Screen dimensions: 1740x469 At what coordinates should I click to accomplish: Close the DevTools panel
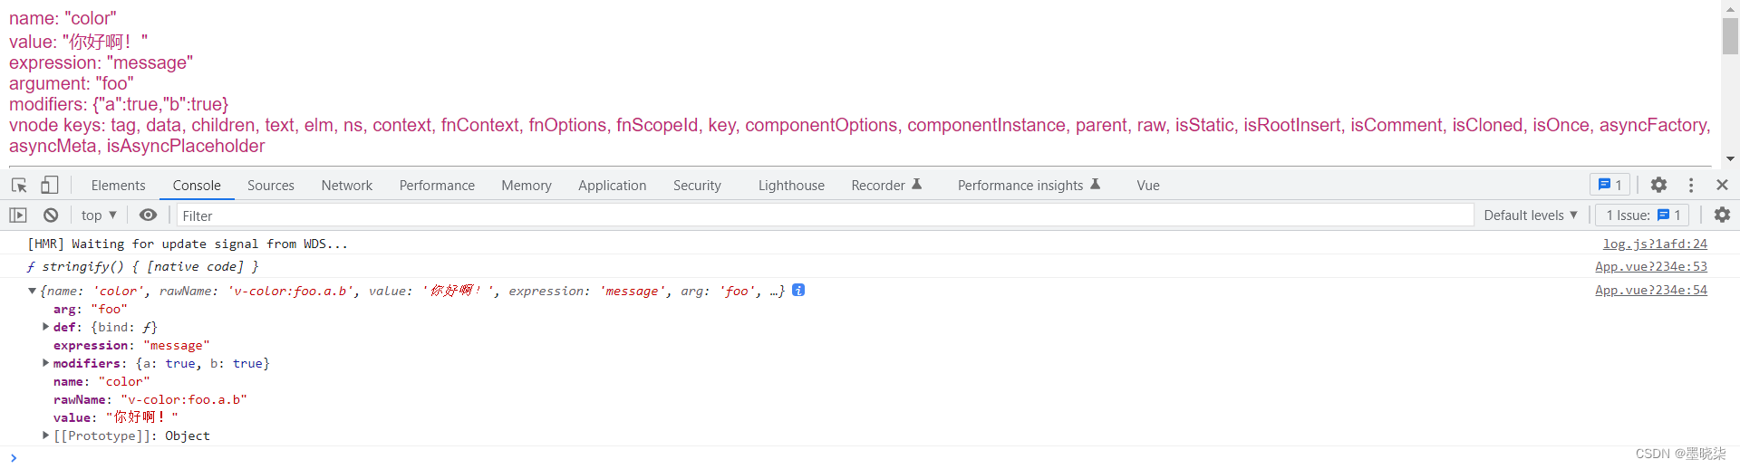point(1722,185)
